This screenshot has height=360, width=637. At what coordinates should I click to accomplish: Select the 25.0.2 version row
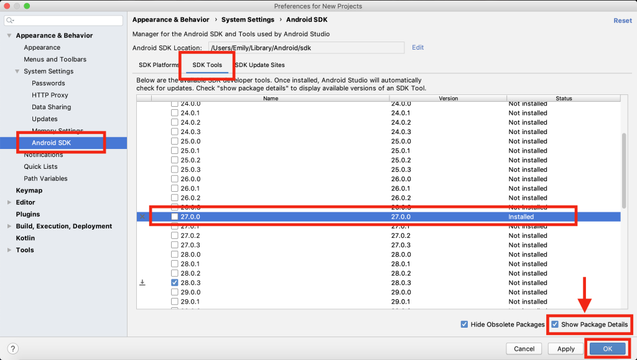tap(379, 160)
